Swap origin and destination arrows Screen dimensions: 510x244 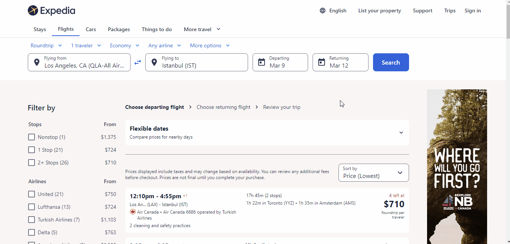138,62
